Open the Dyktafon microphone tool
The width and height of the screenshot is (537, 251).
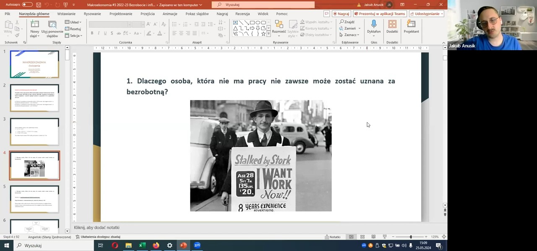374,27
